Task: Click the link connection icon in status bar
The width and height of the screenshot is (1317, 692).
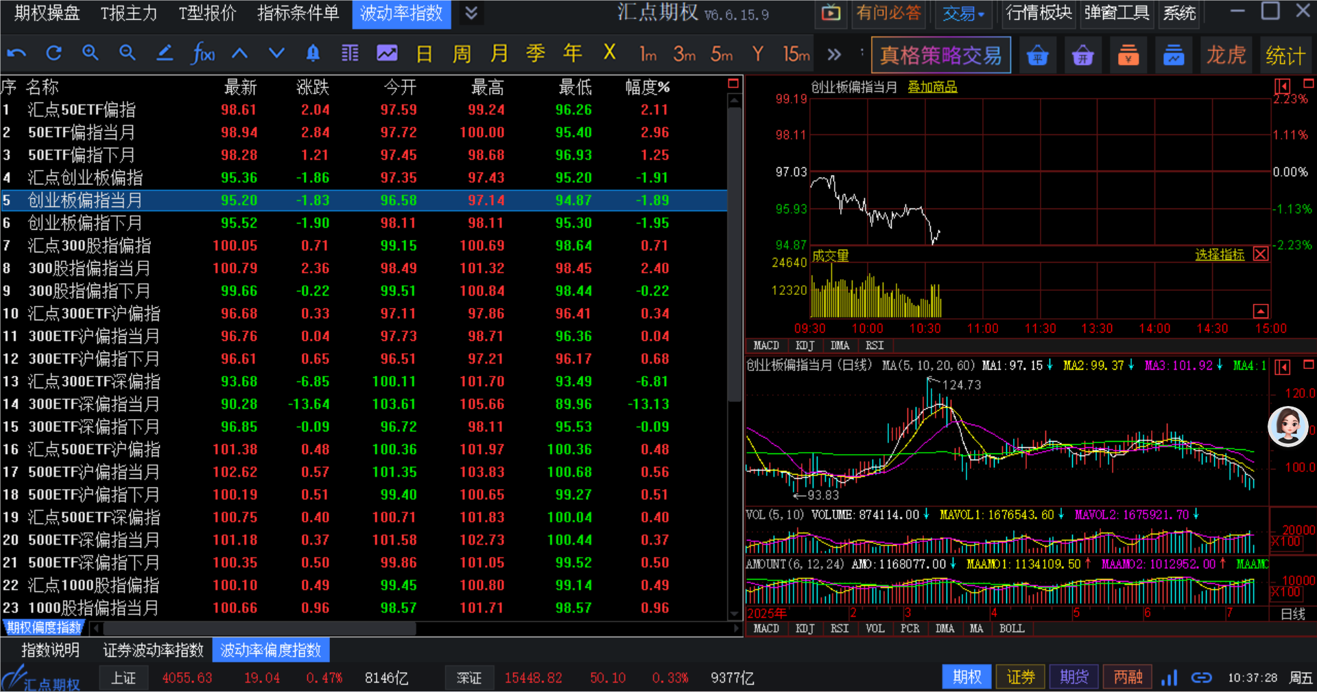Action: pyautogui.click(x=1202, y=678)
